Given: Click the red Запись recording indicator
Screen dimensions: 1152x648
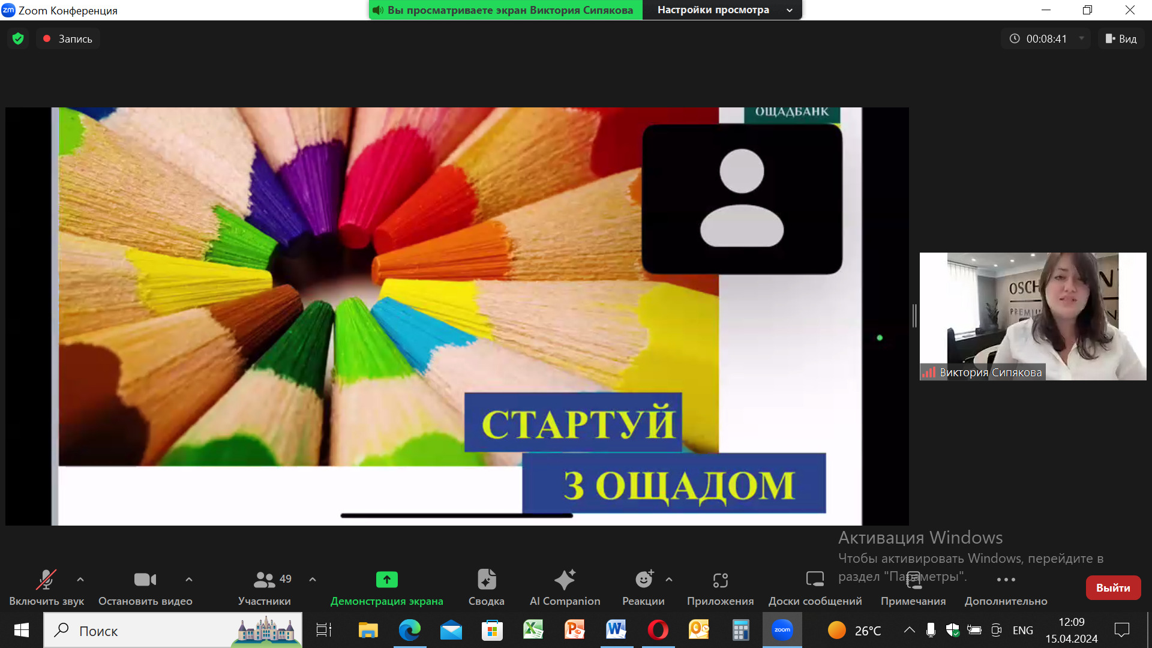Looking at the screenshot, I should click(67, 39).
